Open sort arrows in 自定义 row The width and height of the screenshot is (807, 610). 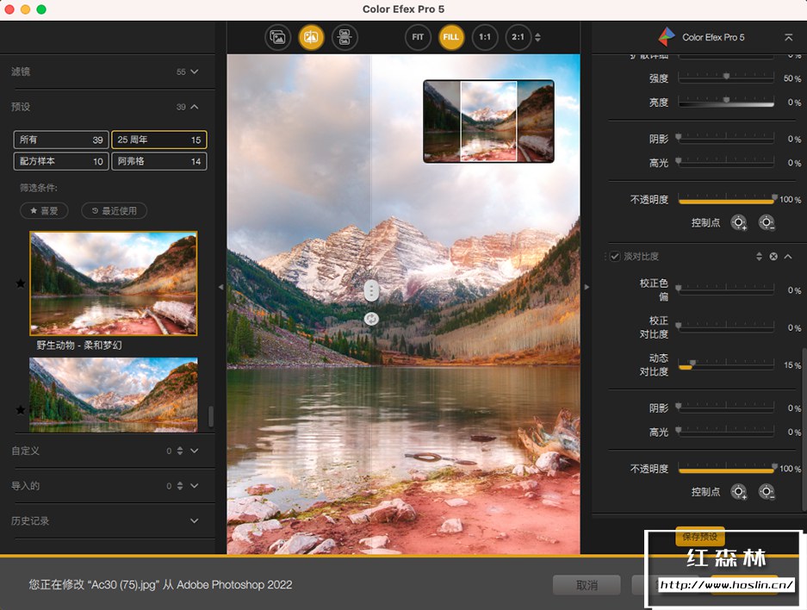tap(180, 451)
